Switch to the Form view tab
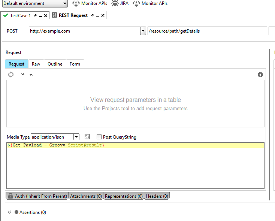This screenshot has height=221, width=275. (75, 64)
